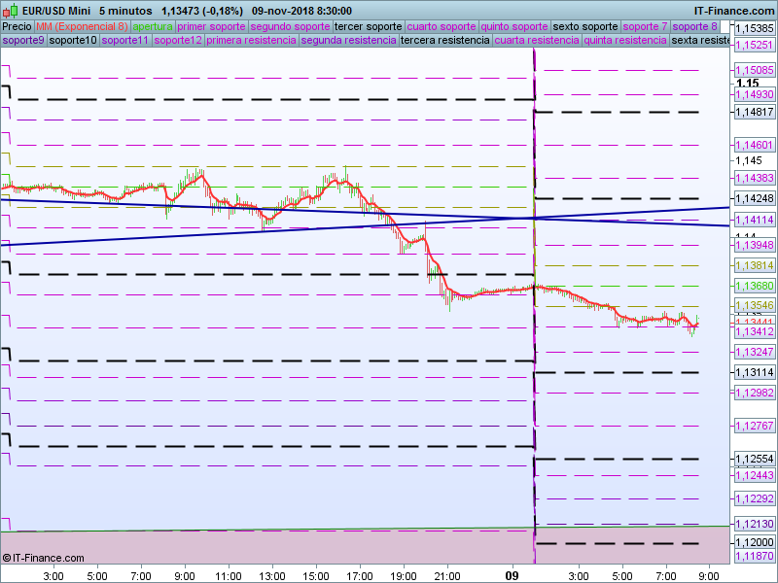Select the primera resistencia label
The width and height of the screenshot is (778, 583).
pos(251,41)
